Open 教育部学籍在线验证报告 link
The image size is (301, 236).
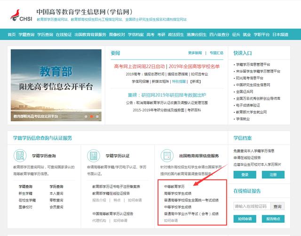(x=111, y=193)
